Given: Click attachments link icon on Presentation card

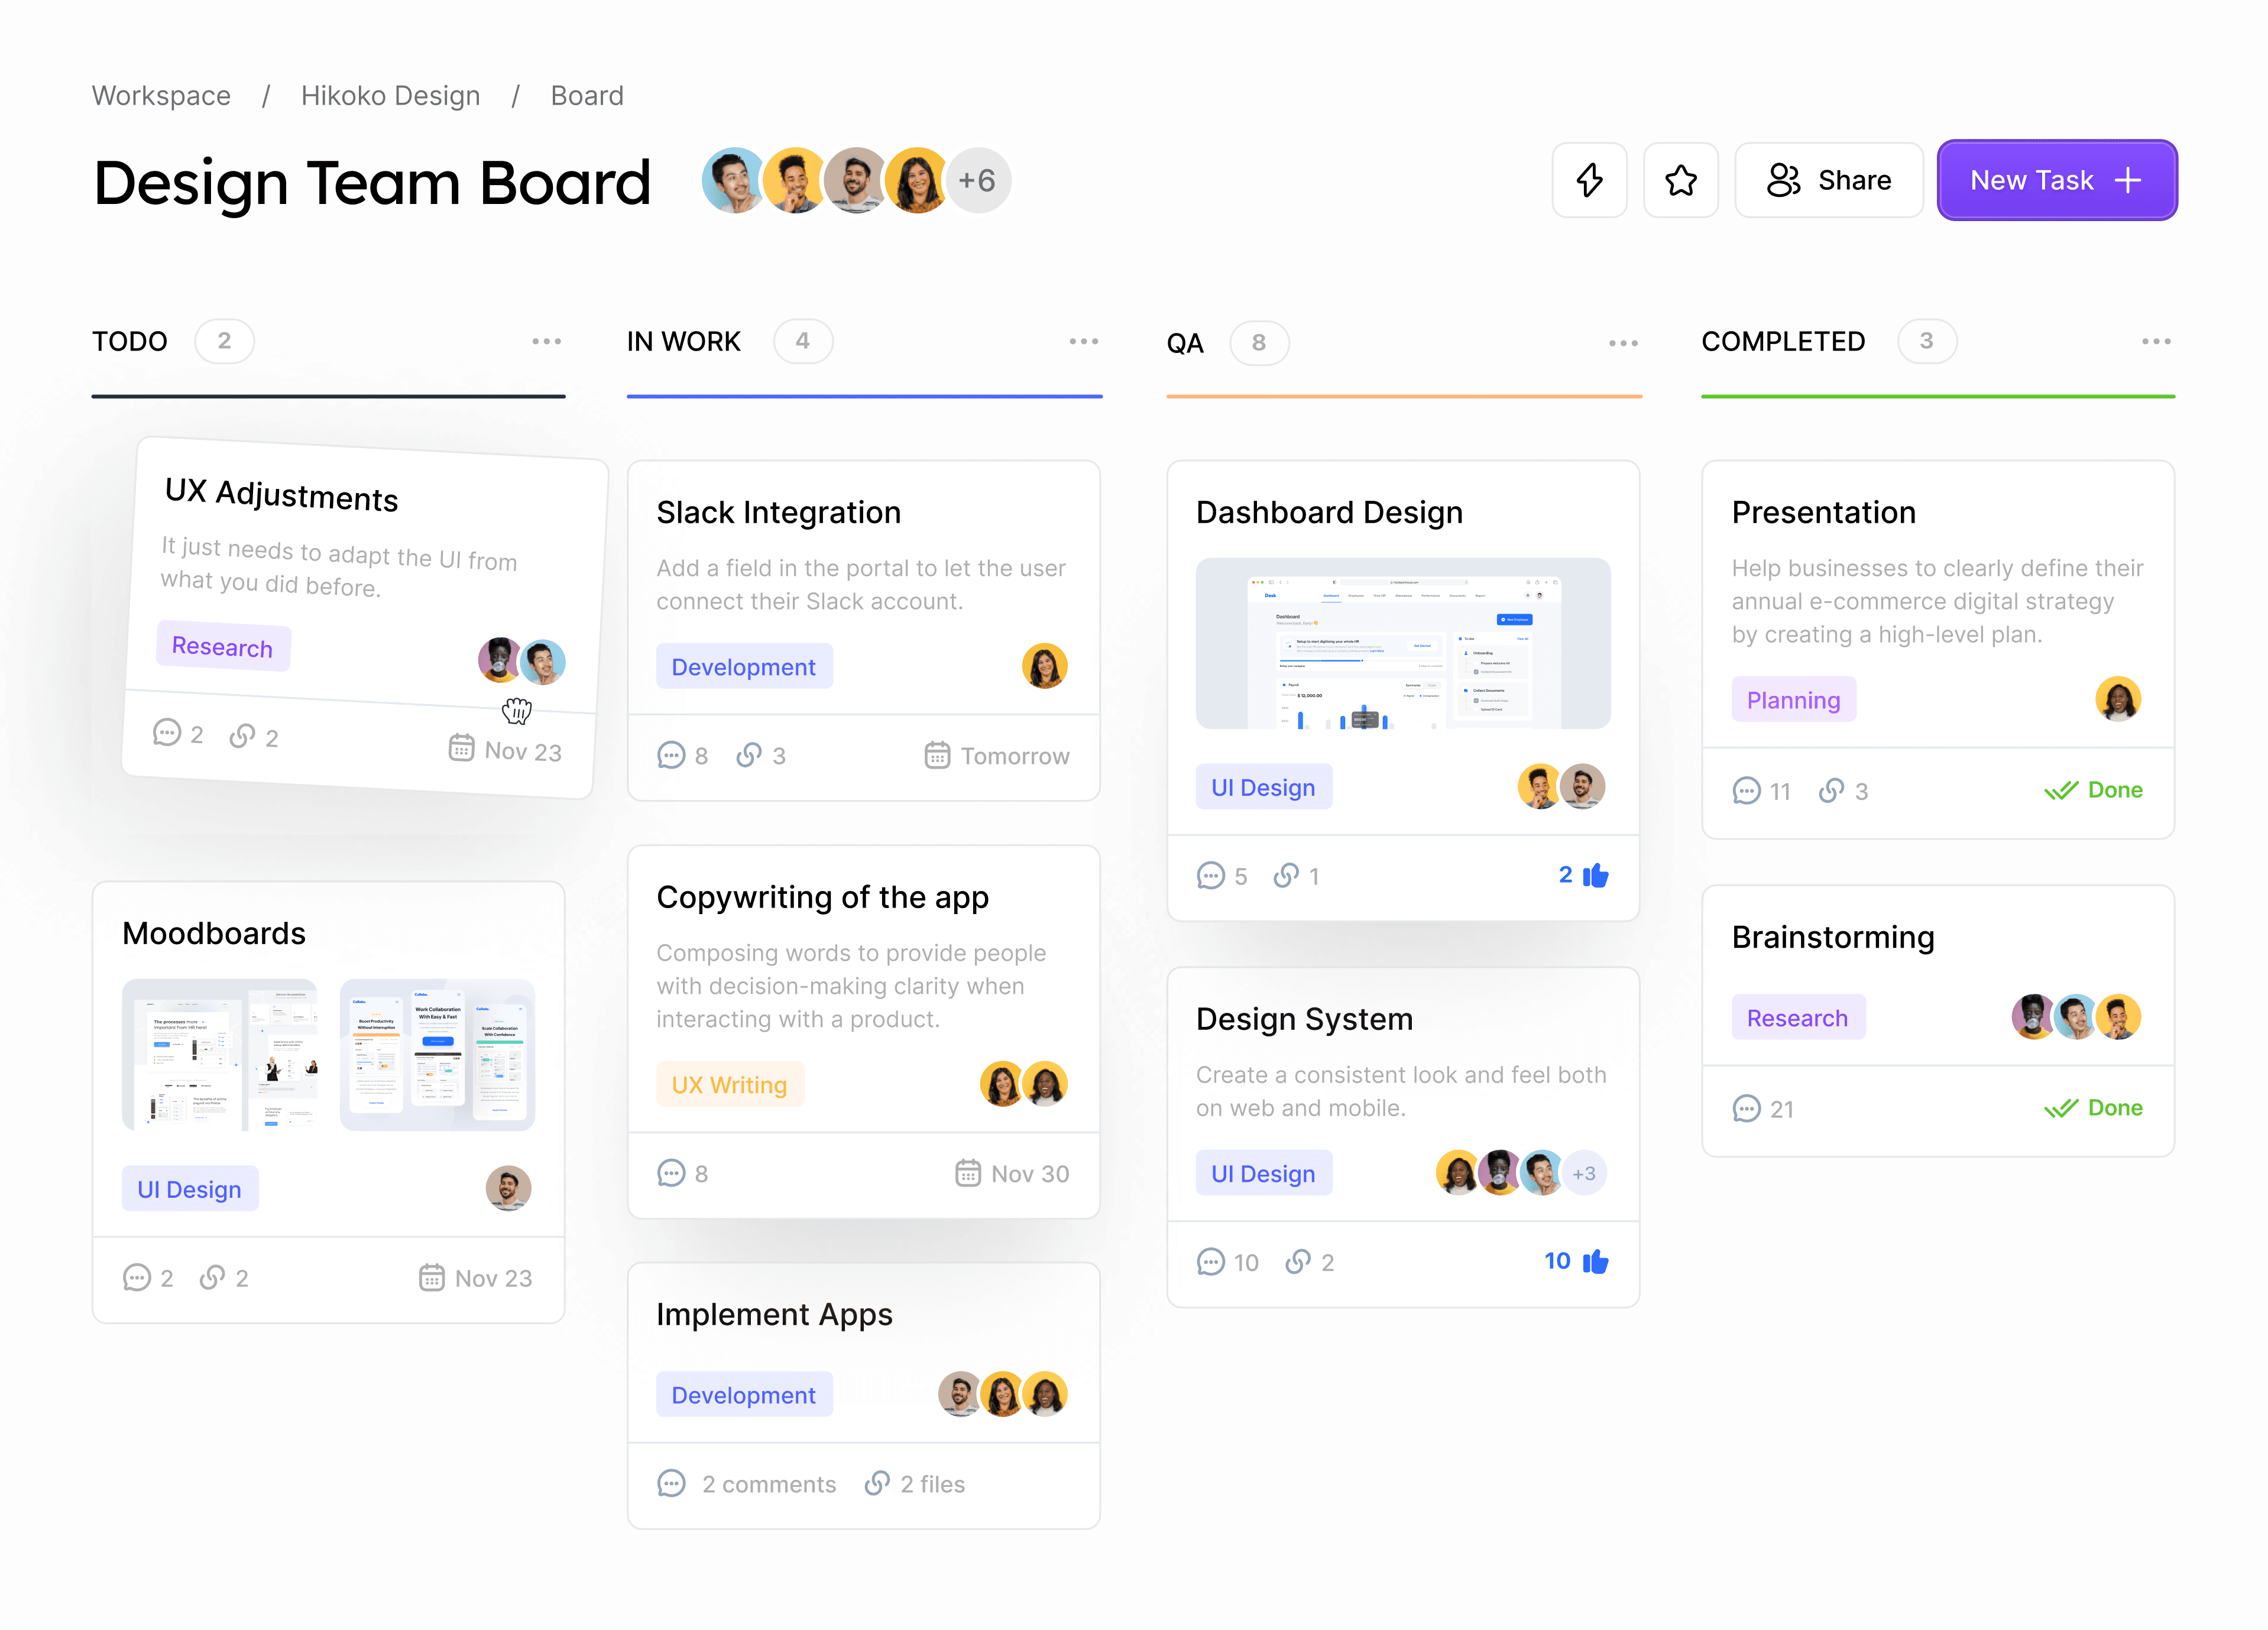Looking at the screenshot, I should (x=1831, y=791).
